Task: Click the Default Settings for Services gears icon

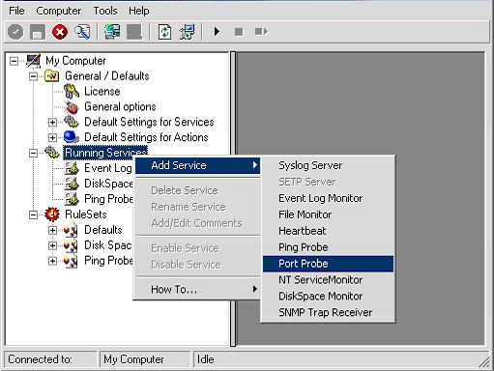Action: [72, 122]
